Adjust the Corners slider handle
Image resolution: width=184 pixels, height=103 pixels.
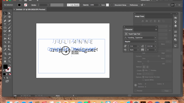(x=158, y=56)
